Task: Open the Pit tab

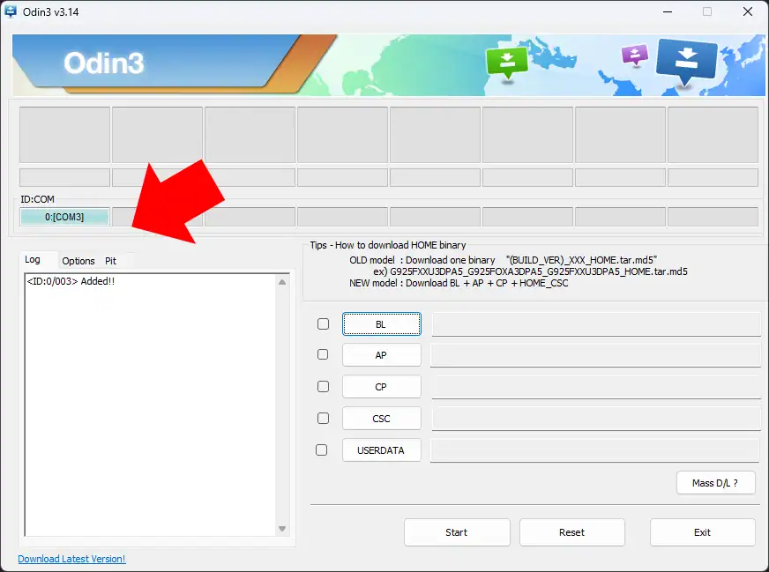Action: pyautogui.click(x=111, y=261)
